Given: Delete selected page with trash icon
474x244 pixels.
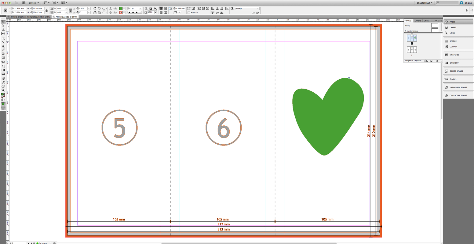Looking at the screenshot, I should 437,61.
